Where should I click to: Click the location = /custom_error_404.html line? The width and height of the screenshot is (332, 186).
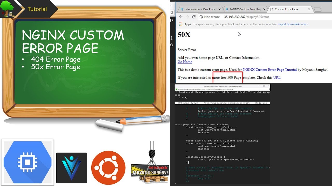tap(211, 127)
